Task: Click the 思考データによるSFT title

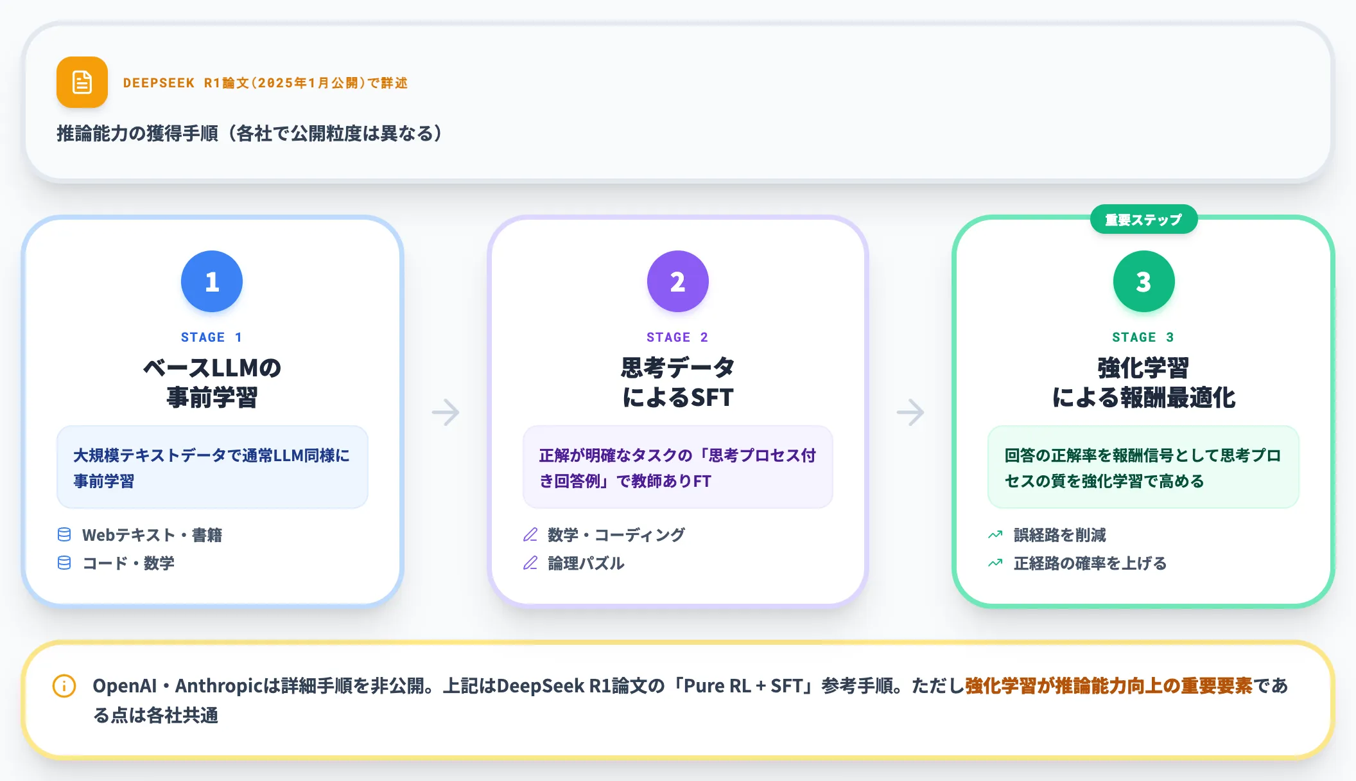Action: point(677,383)
